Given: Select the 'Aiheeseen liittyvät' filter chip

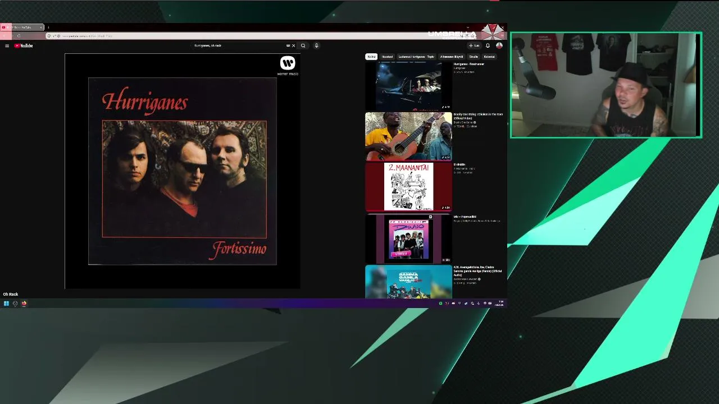Looking at the screenshot, I should (452, 57).
